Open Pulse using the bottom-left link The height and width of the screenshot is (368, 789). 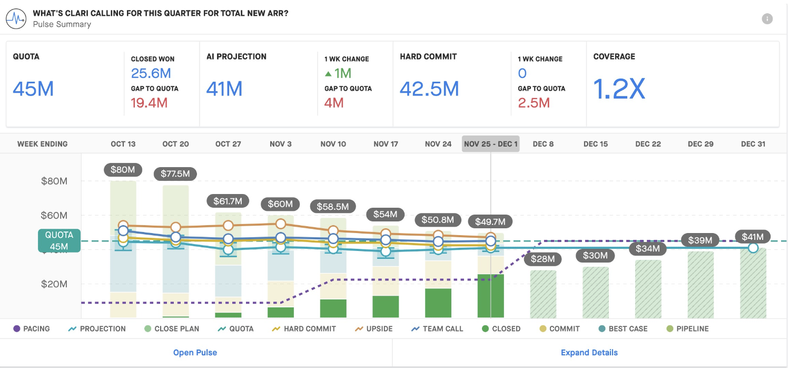[195, 353]
